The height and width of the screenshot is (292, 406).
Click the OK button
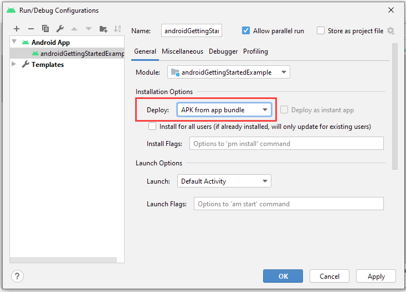pyautogui.click(x=283, y=276)
